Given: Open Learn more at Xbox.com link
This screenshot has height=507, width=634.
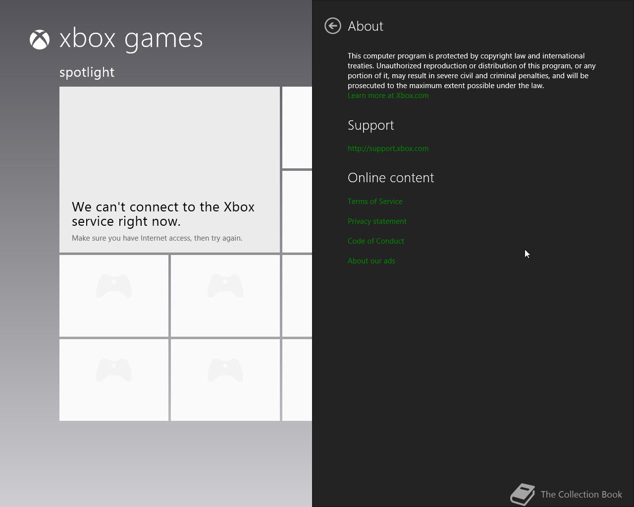Looking at the screenshot, I should coord(388,96).
